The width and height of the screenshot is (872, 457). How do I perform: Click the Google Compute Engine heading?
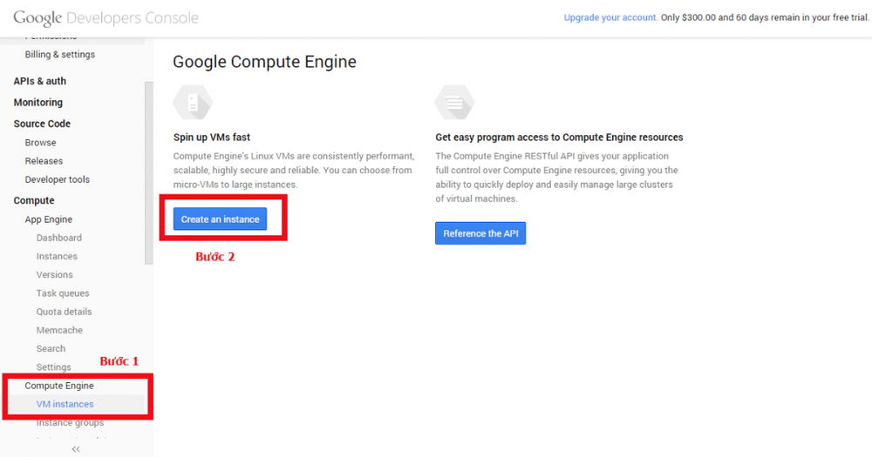265,62
